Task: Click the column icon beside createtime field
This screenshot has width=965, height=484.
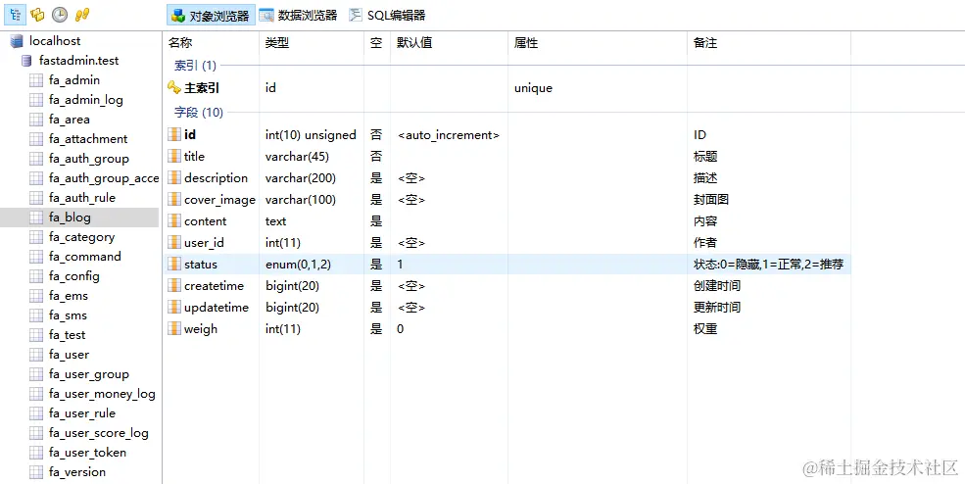Action: (x=174, y=286)
